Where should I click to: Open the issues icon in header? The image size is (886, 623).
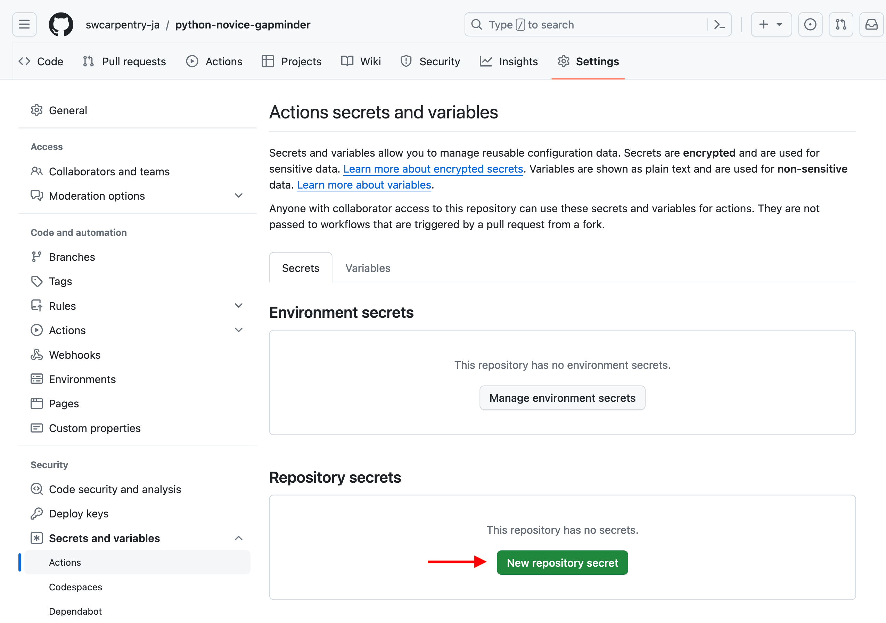click(x=810, y=25)
